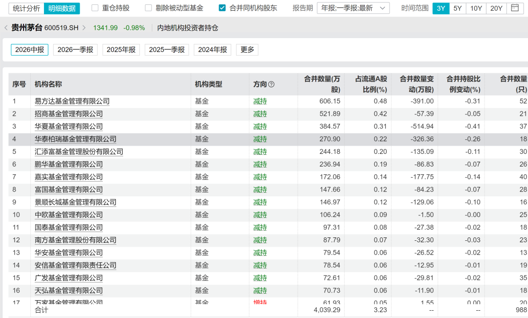Open 广发基金管理有限公司 link

click(69, 278)
